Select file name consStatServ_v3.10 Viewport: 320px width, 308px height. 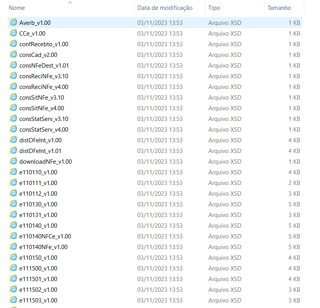(44, 119)
